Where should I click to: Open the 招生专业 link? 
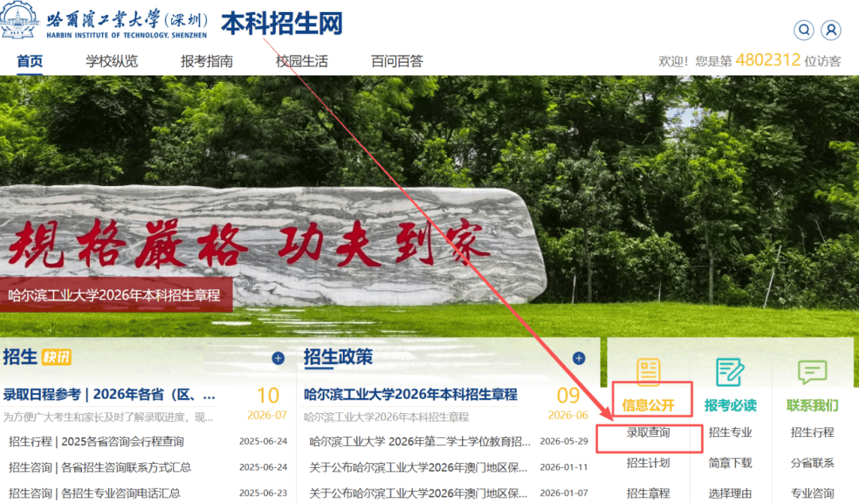(730, 432)
